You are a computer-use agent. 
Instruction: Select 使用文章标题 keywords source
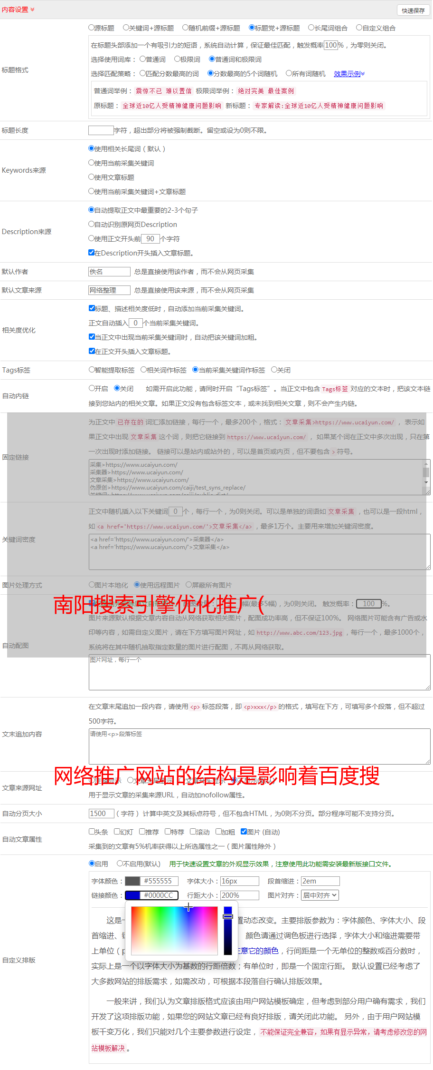pyautogui.click(x=91, y=177)
